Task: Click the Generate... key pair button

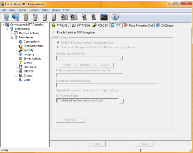Action: tap(86, 65)
